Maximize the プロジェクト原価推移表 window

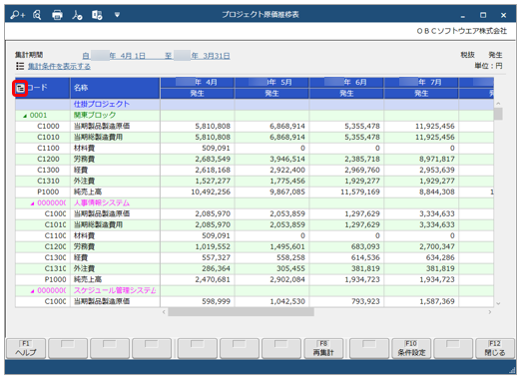pos(483,15)
